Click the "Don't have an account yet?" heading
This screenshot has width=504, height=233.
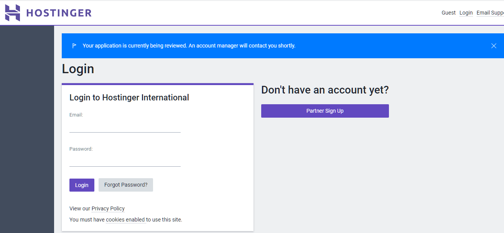tap(325, 90)
